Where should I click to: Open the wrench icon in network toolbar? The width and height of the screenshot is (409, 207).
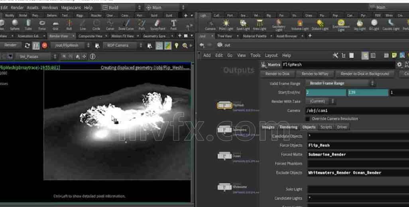pos(335,55)
